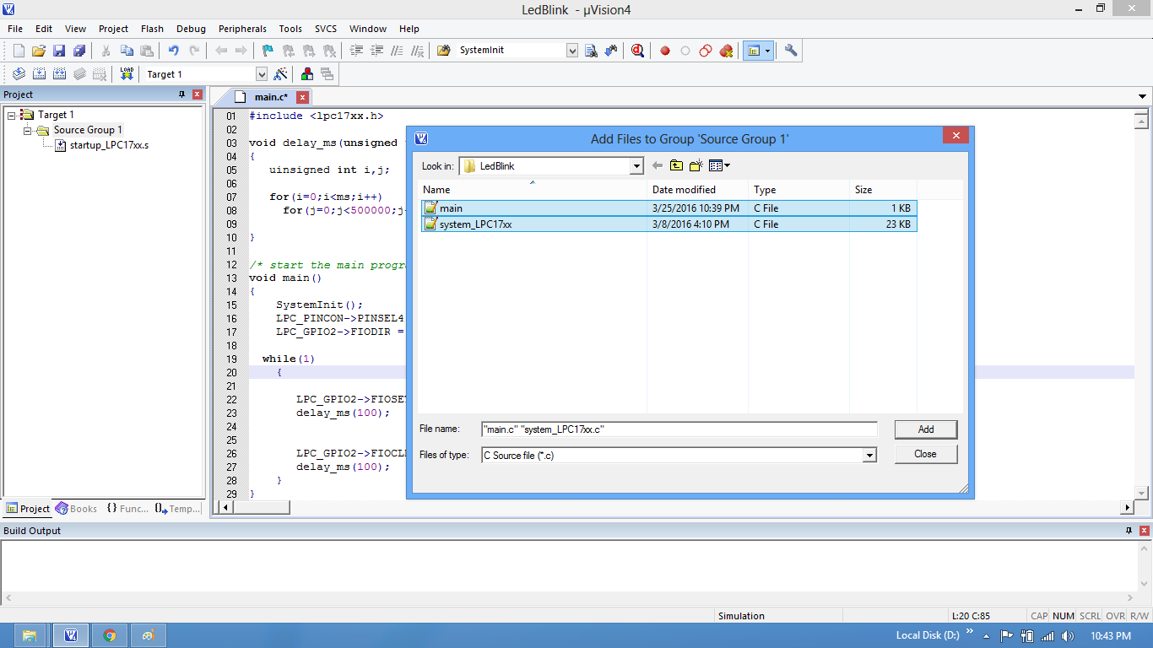This screenshot has width=1153, height=648.
Task: Click the Save All icon
Action: click(x=79, y=51)
